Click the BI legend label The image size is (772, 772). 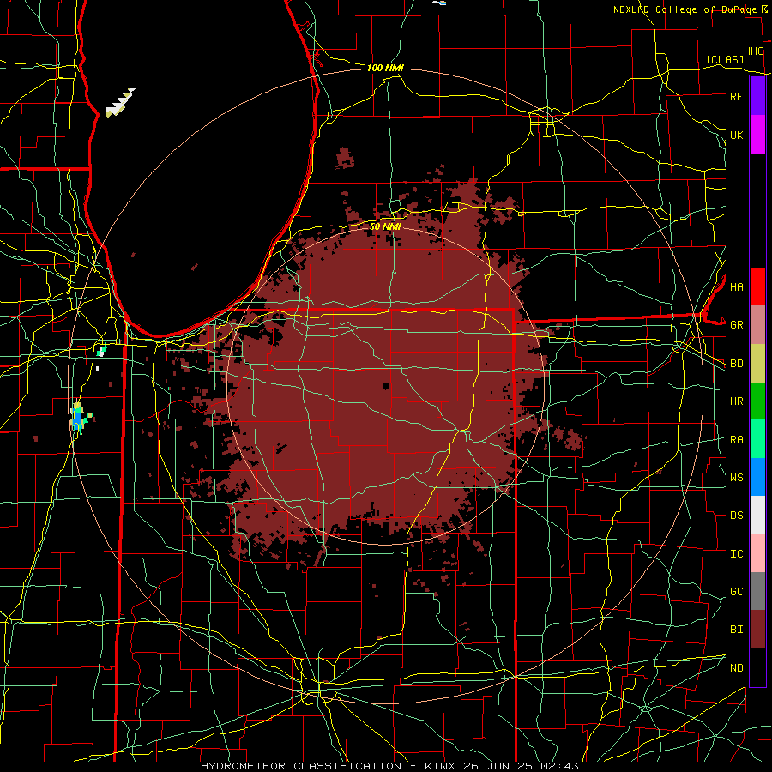tap(736, 630)
